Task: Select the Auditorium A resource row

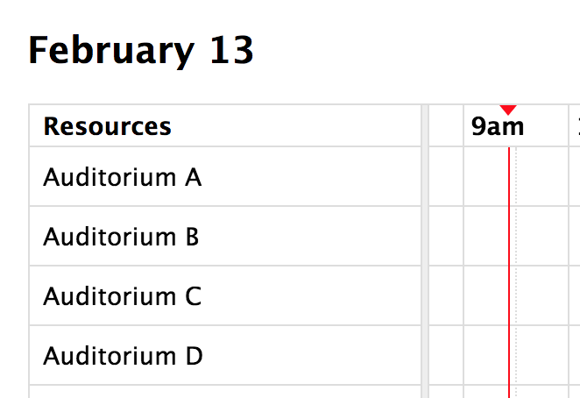Action: (x=123, y=178)
